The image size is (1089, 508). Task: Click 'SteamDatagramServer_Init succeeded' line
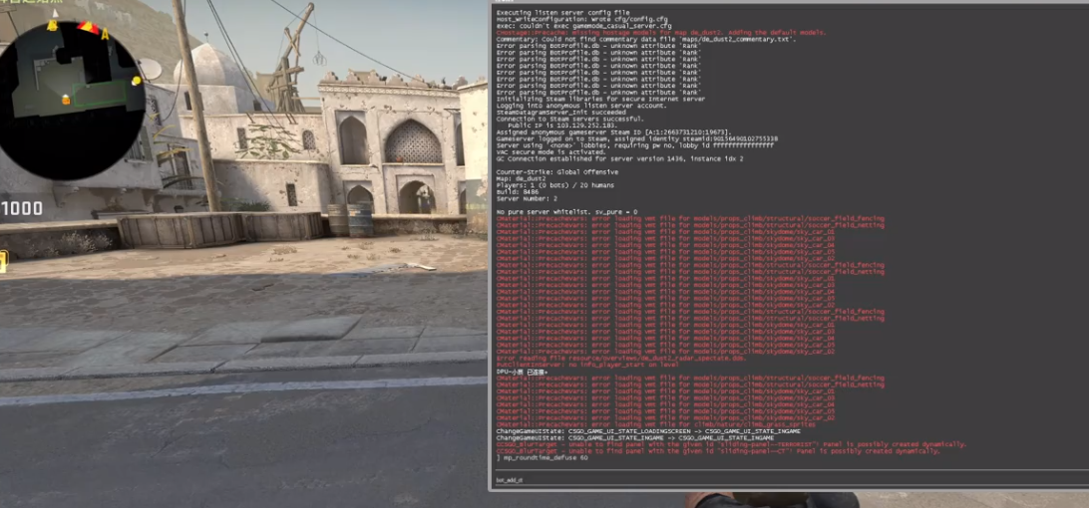point(561,113)
